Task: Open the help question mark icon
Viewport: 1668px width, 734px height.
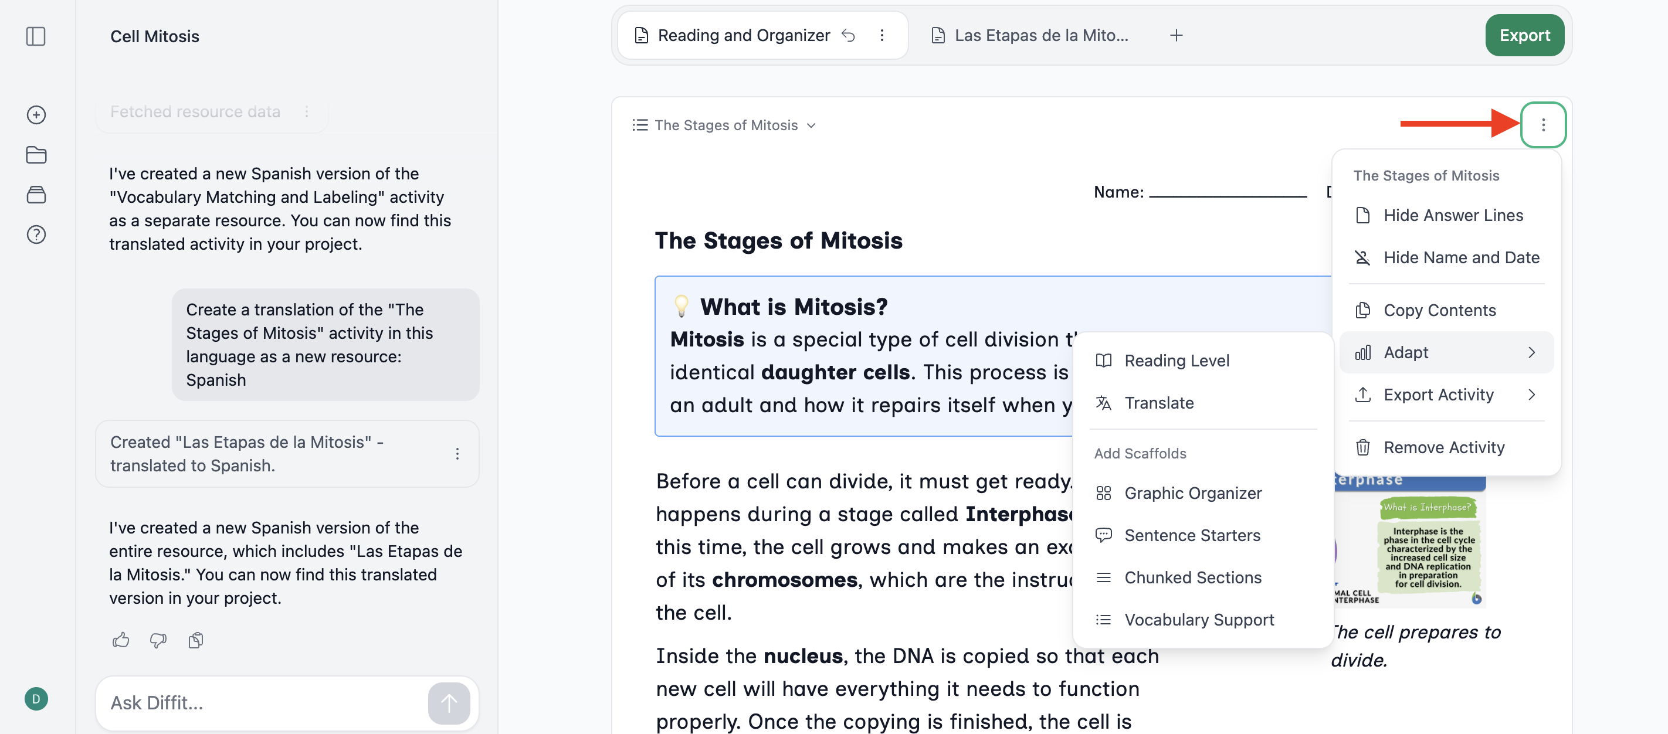Action: pos(36,235)
